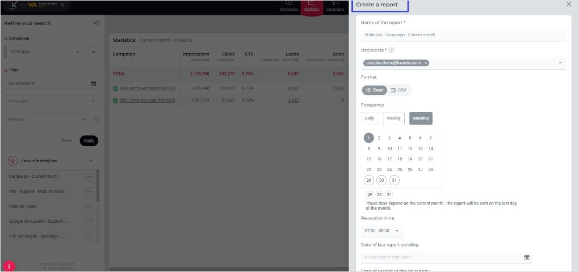Click the clear Websites filter icon
The image size is (579, 272).
coord(96,120)
